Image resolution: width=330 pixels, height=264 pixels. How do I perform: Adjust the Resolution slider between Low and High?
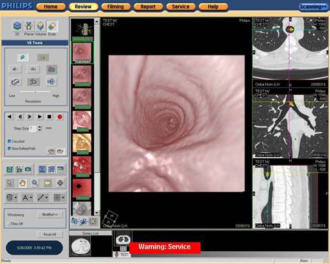point(35,91)
